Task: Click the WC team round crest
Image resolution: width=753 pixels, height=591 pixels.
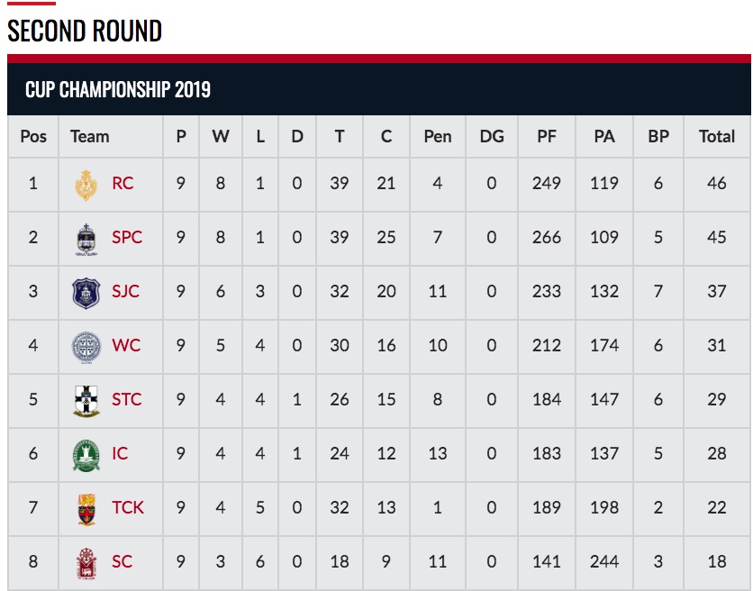Action: (x=86, y=346)
